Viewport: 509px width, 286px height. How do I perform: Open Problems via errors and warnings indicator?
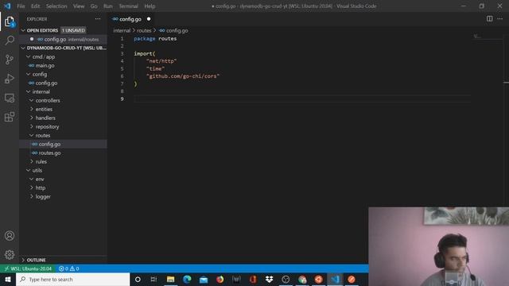pyautogui.click(x=69, y=269)
